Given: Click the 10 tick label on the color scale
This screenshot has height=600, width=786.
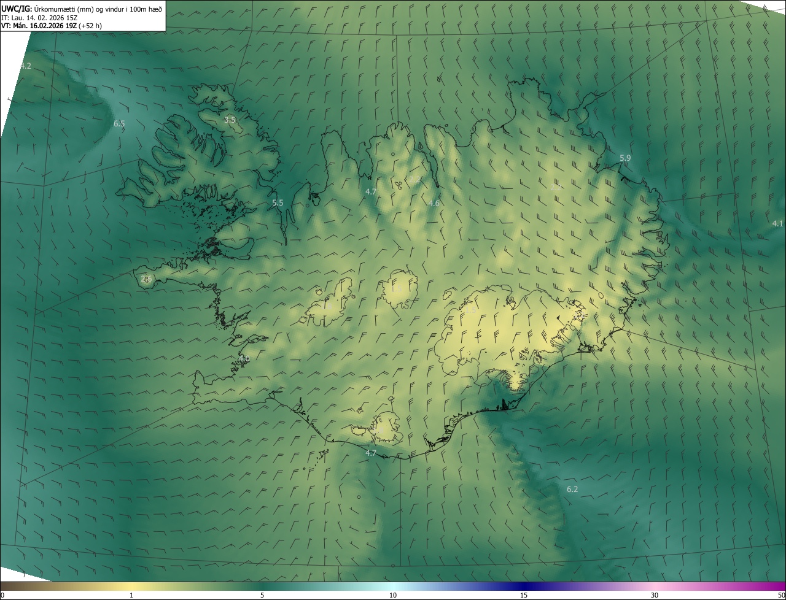Looking at the screenshot, I should 393,595.
